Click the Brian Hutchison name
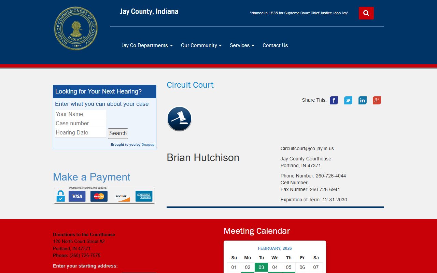The image size is (437, 273). 203,158
